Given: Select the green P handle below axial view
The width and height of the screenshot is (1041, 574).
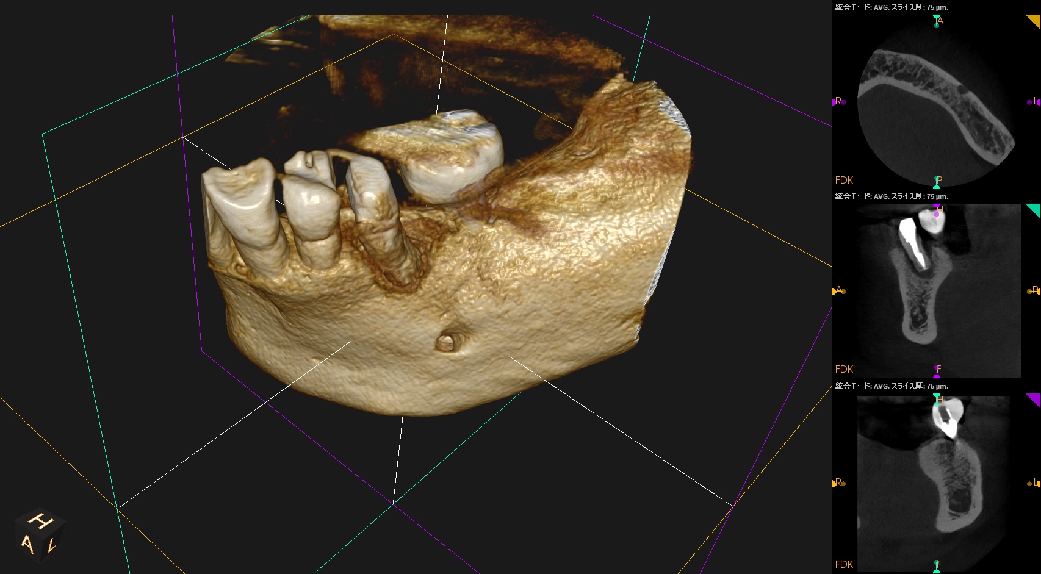Looking at the screenshot, I should [937, 181].
